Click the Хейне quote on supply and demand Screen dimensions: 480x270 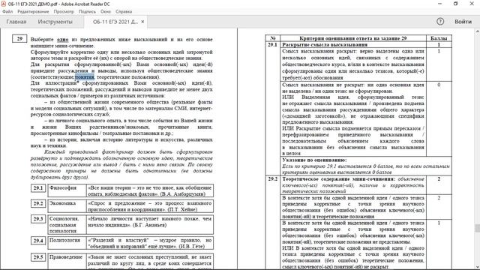[x=150, y=206]
